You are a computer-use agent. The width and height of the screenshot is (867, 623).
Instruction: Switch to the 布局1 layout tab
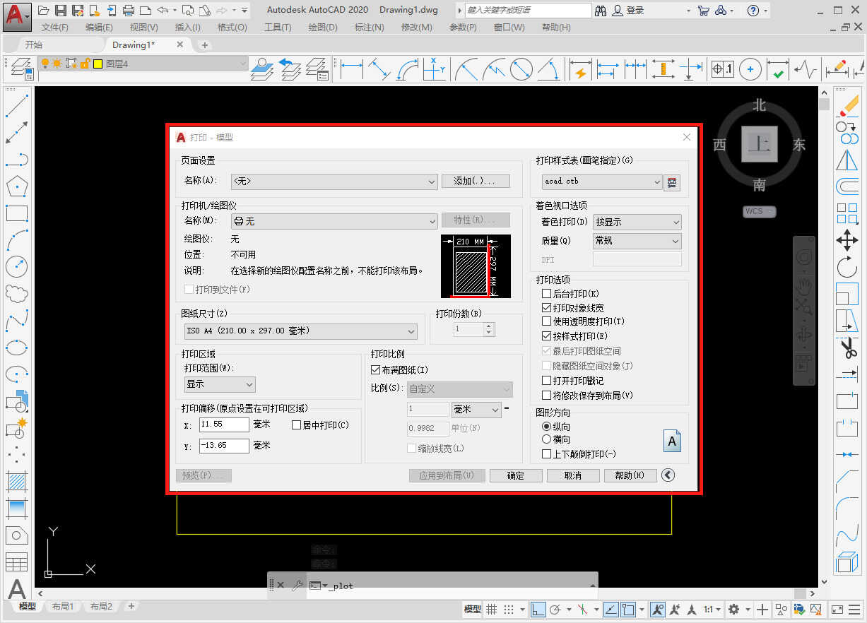(62, 607)
